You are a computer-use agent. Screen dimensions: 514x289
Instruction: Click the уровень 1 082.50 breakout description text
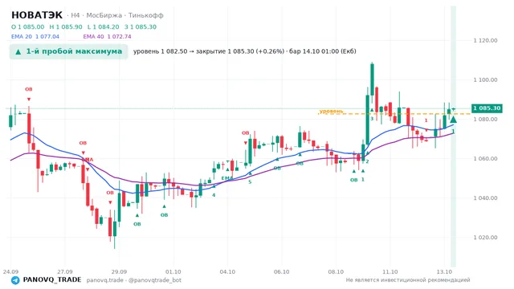click(x=244, y=51)
